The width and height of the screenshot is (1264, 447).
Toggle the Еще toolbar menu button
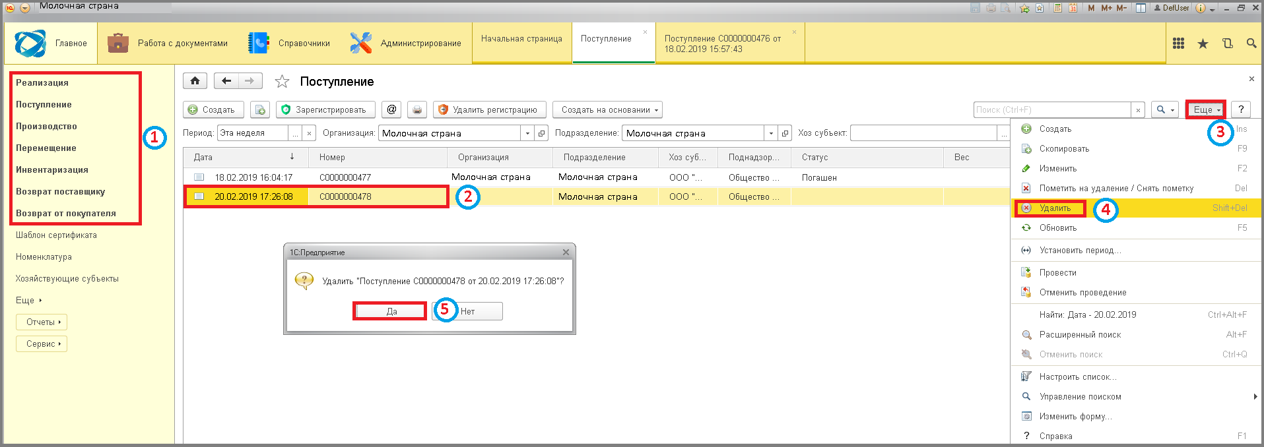click(x=1206, y=109)
